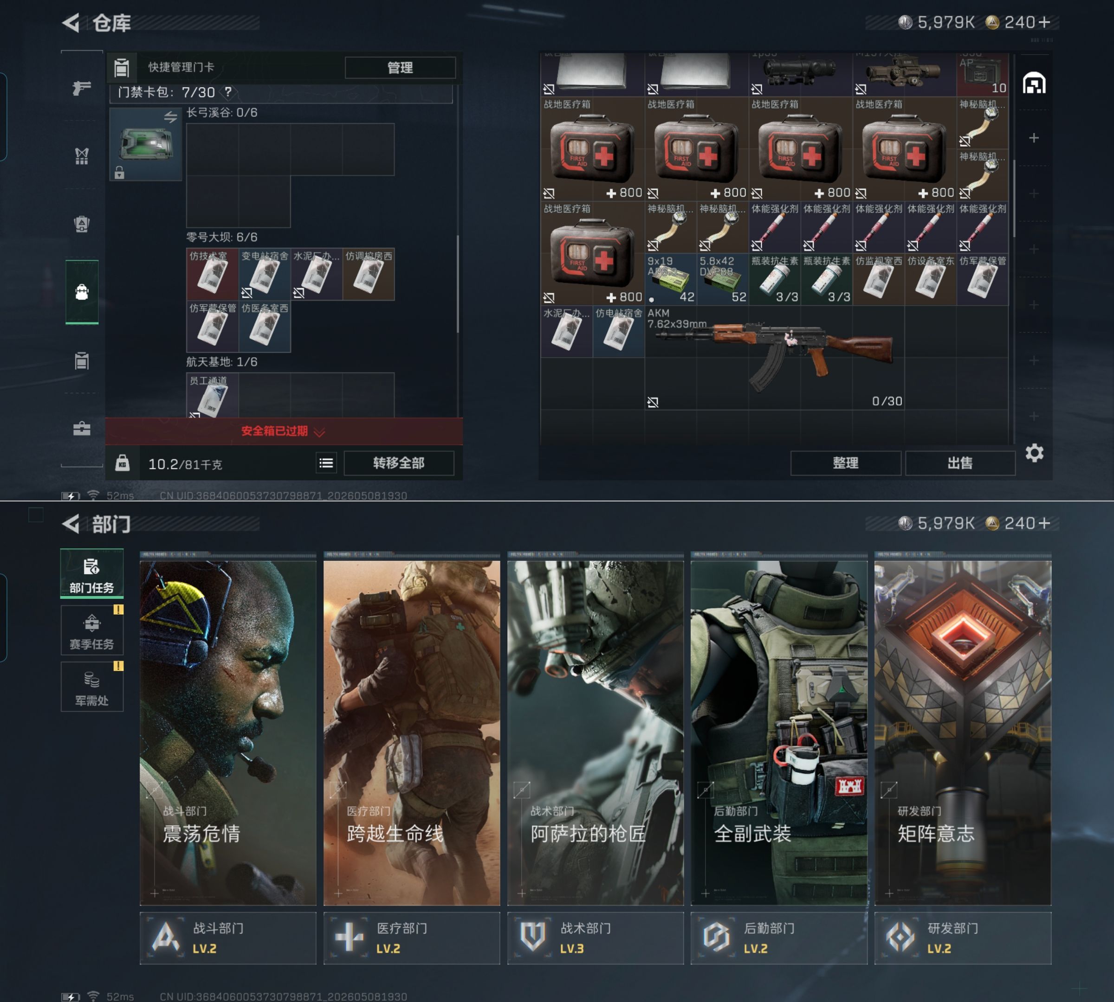This screenshot has width=1114, height=1002.
Task: Click the 管理 button
Action: pyautogui.click(x=400, y=68)
